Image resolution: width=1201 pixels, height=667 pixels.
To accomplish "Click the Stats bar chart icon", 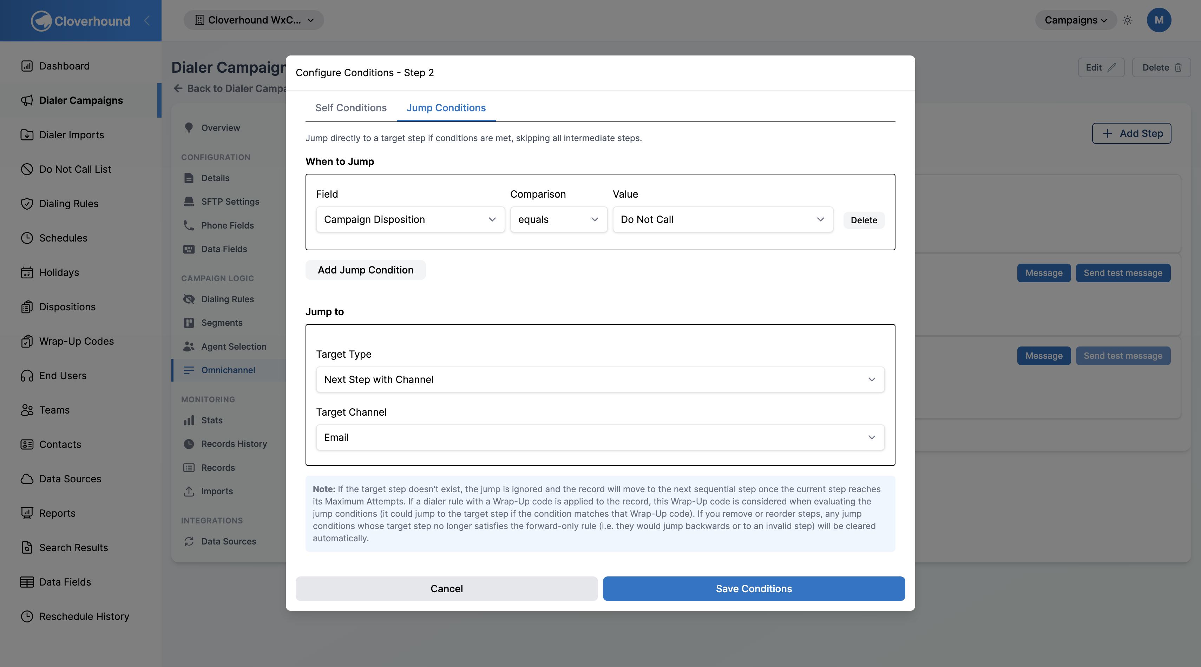I will click(189, 421).
